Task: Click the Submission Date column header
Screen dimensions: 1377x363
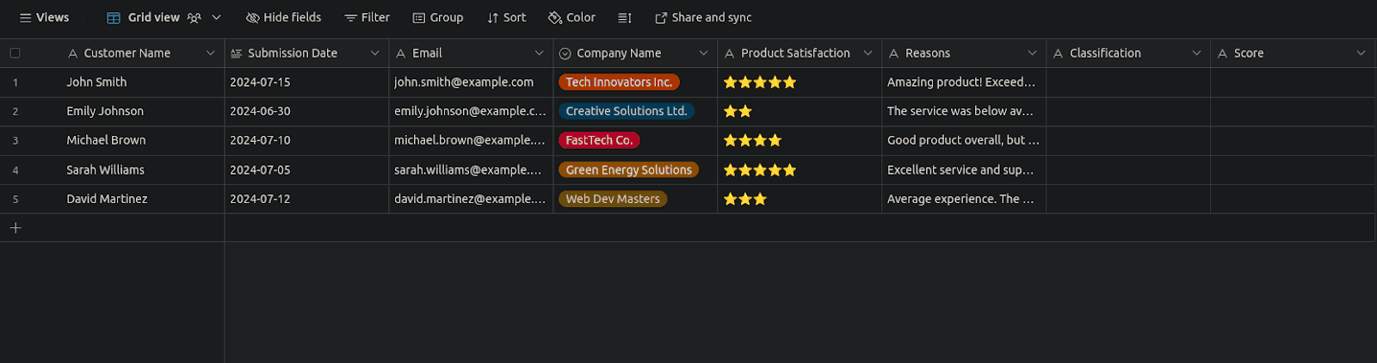Action: pyautogui.click(x=293, y=53)
